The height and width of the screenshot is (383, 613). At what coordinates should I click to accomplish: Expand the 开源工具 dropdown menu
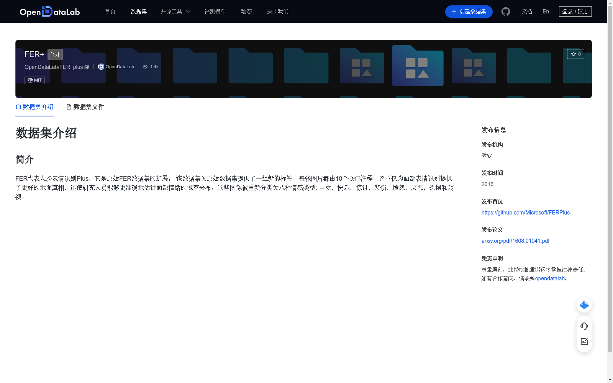click(x=175, y=11)
